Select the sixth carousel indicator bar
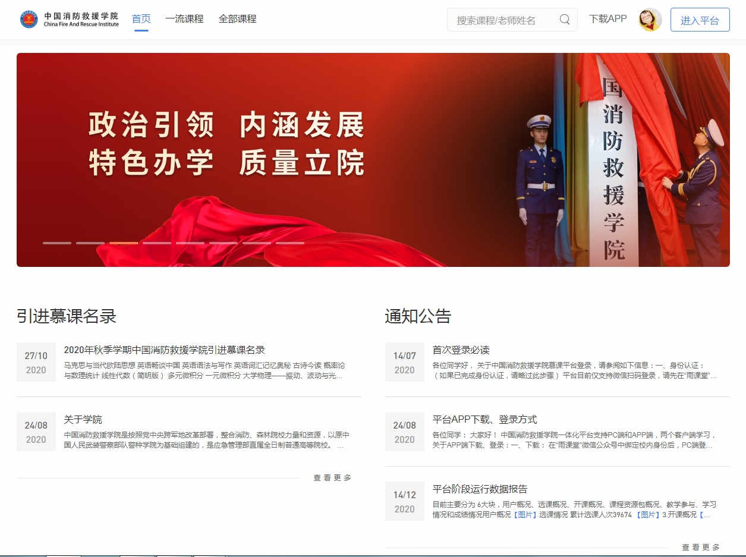The image size is (746, 557). (x=224, y=243)
